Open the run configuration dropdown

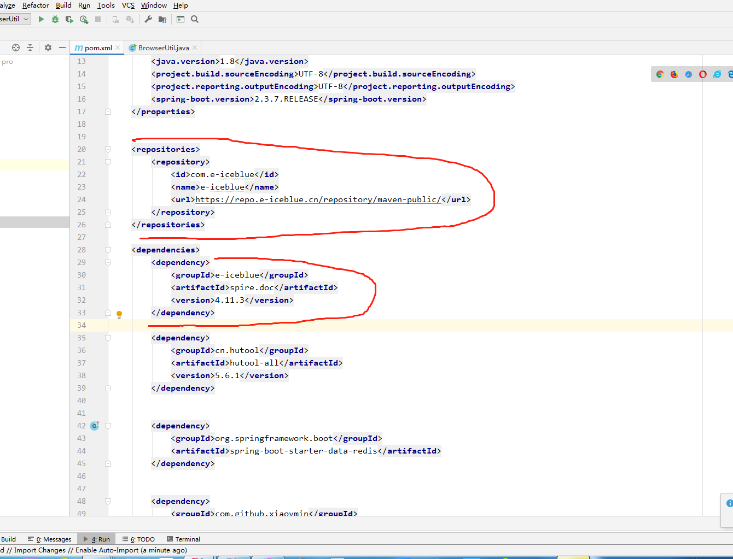15,19
